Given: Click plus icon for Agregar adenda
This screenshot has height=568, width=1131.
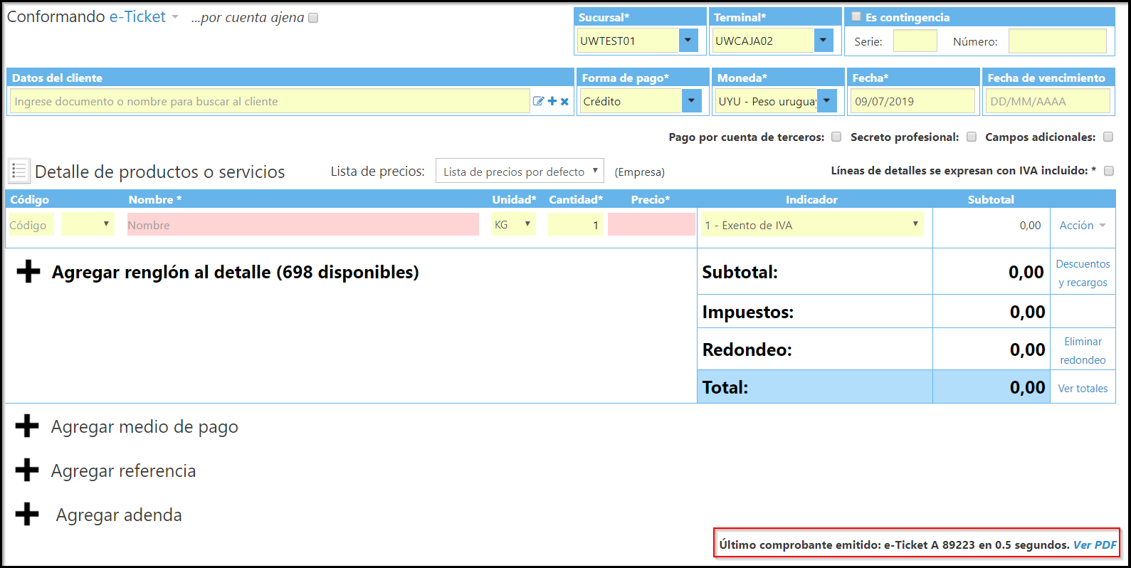Looking at the screenshot, I should tap(27, 515).
